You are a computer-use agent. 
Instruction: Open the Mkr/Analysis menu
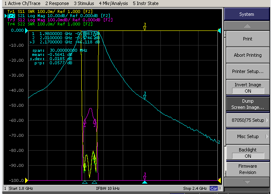pos(114,3)
